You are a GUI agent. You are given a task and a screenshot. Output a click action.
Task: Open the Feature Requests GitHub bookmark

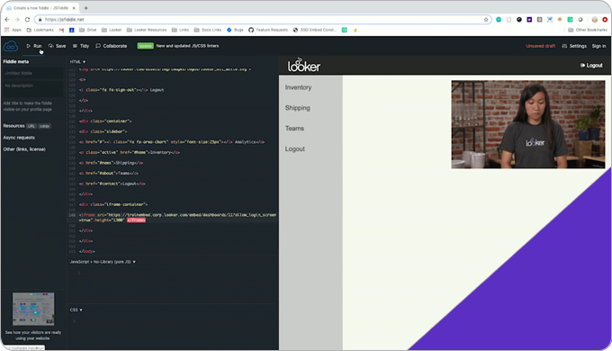[x=268, y=30]
